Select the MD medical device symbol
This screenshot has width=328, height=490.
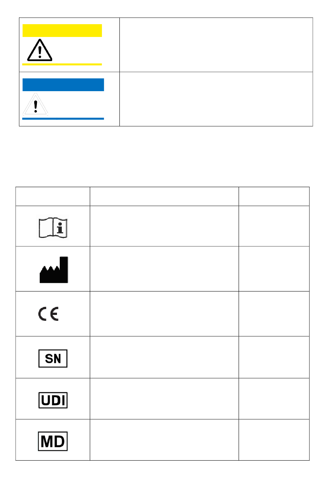(x=53, y=441)
